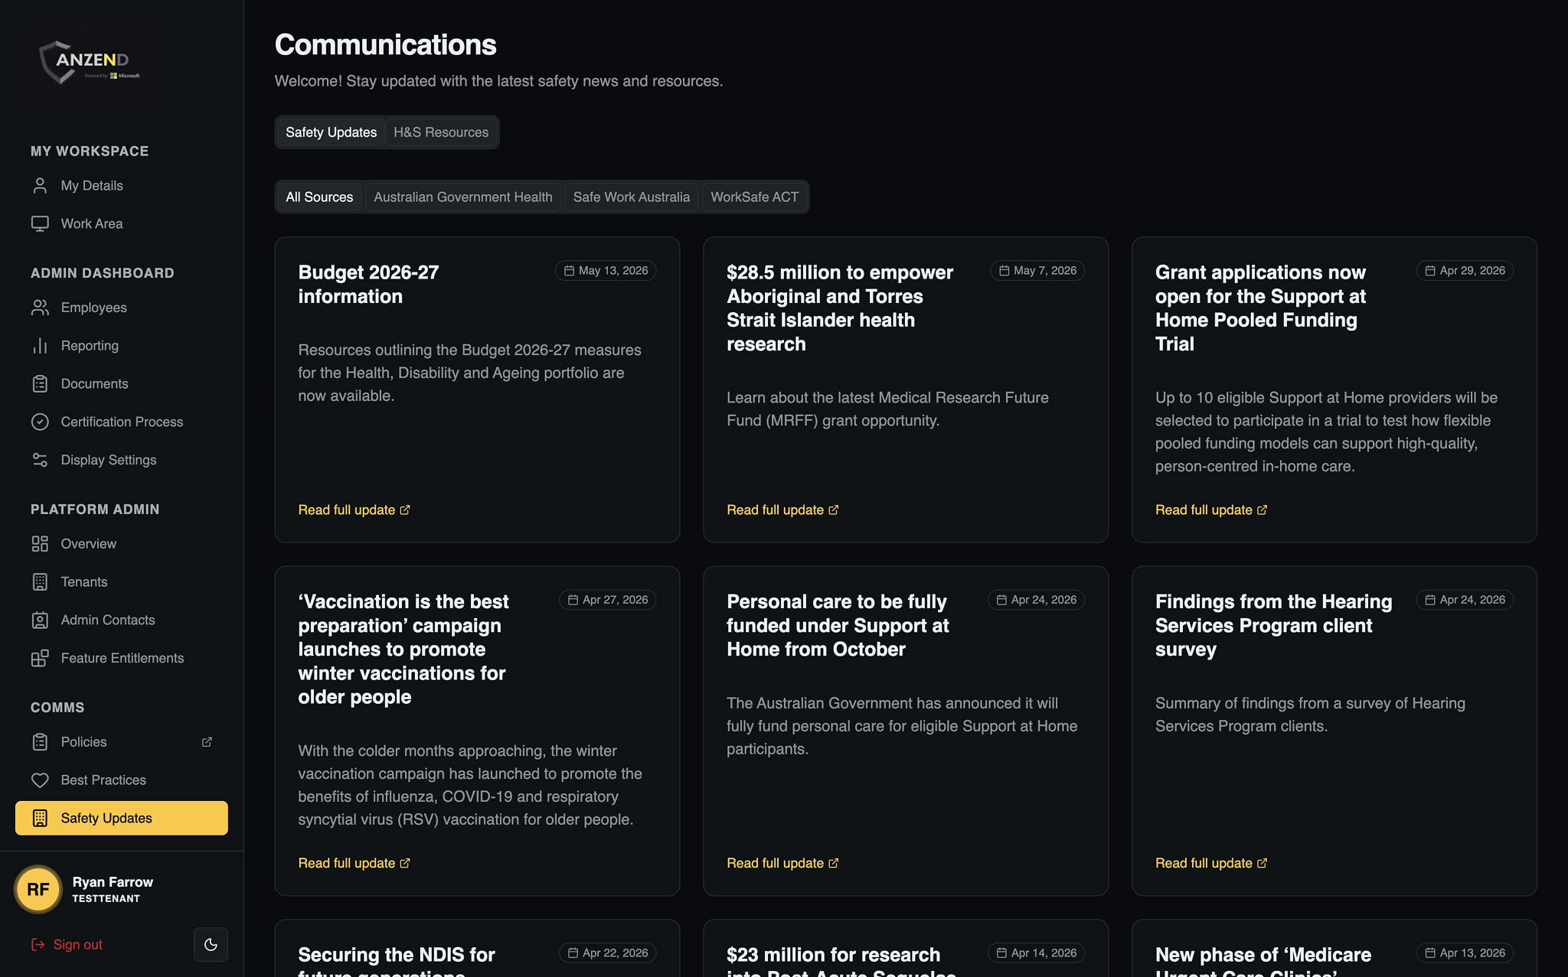The image size is (1568, 977).
Task: Open Display Settings page
Action: (122, 460)
